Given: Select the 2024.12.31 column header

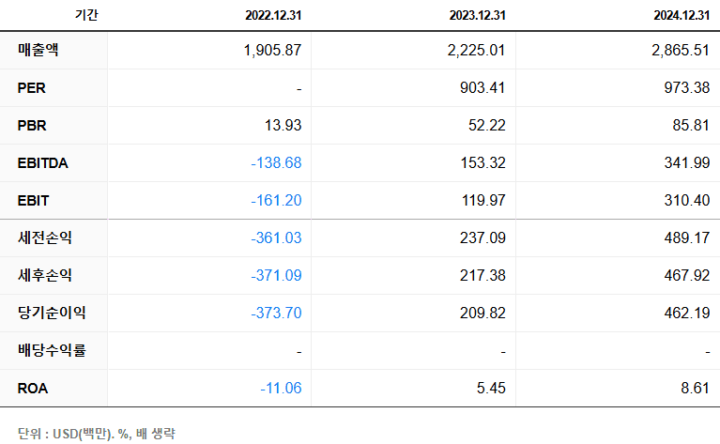Looking at the screenshot, I should pyautogui.click(x=682, y=15).
